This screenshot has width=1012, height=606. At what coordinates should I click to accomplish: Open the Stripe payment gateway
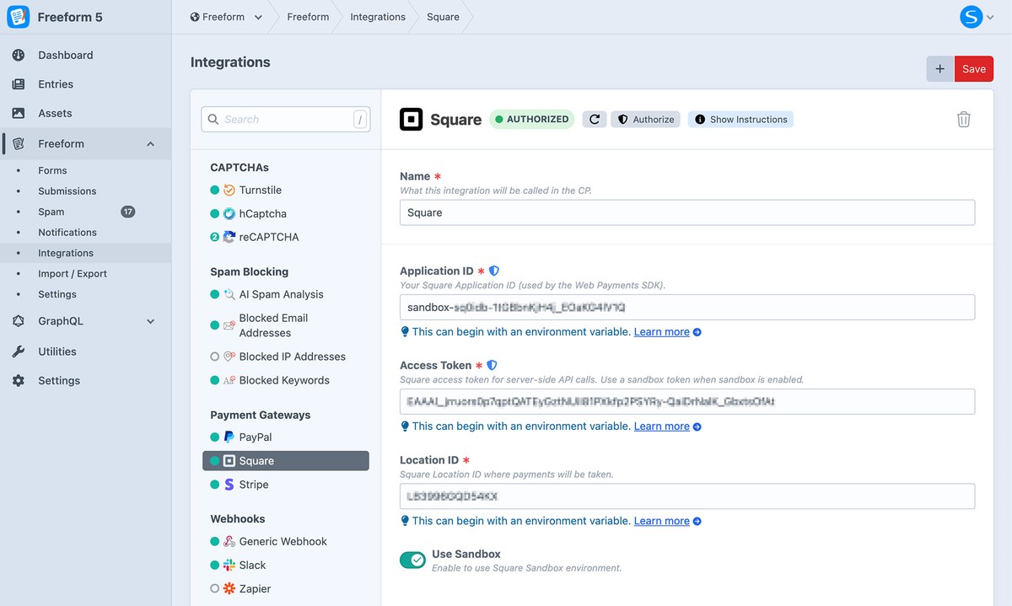click(253, 485)
